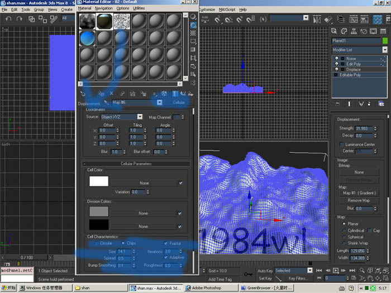
Task: Toggle Spinner Snap icon
Action: [x=250, y=19]
